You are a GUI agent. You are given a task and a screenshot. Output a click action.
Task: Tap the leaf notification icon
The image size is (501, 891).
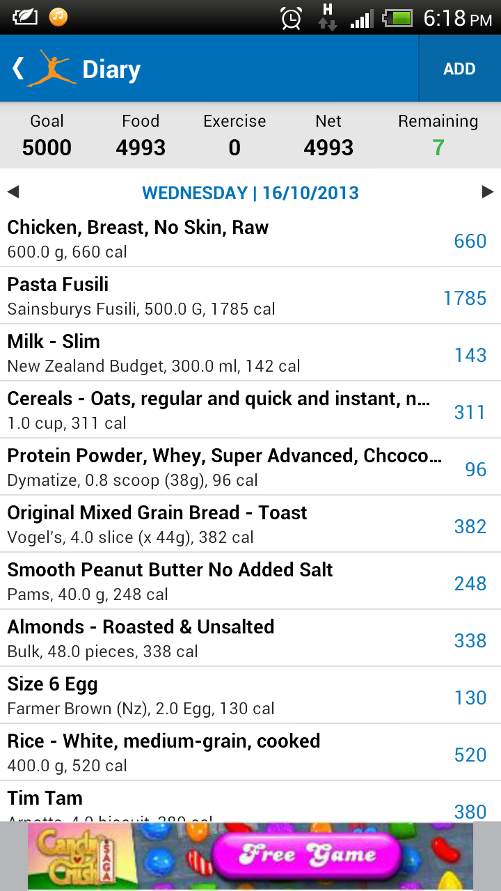(24, 17)
